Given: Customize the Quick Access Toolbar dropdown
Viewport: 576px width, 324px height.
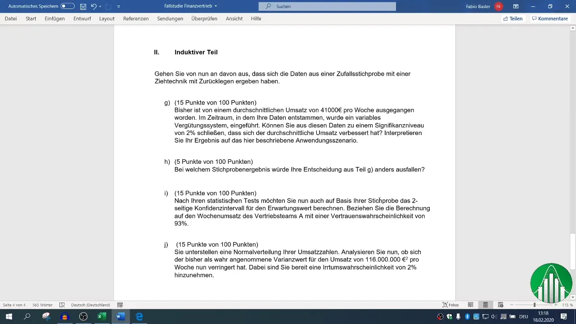Looking at the screenshot, I should (118, 6).
